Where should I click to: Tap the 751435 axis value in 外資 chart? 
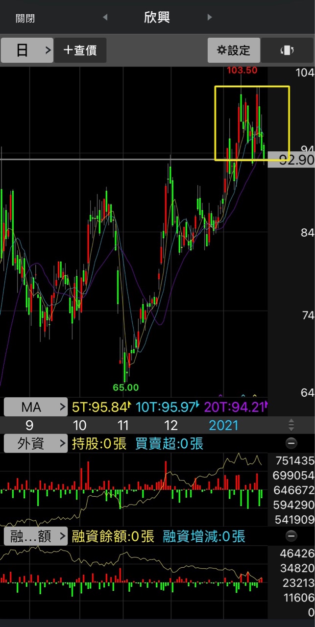pos(295,460)
